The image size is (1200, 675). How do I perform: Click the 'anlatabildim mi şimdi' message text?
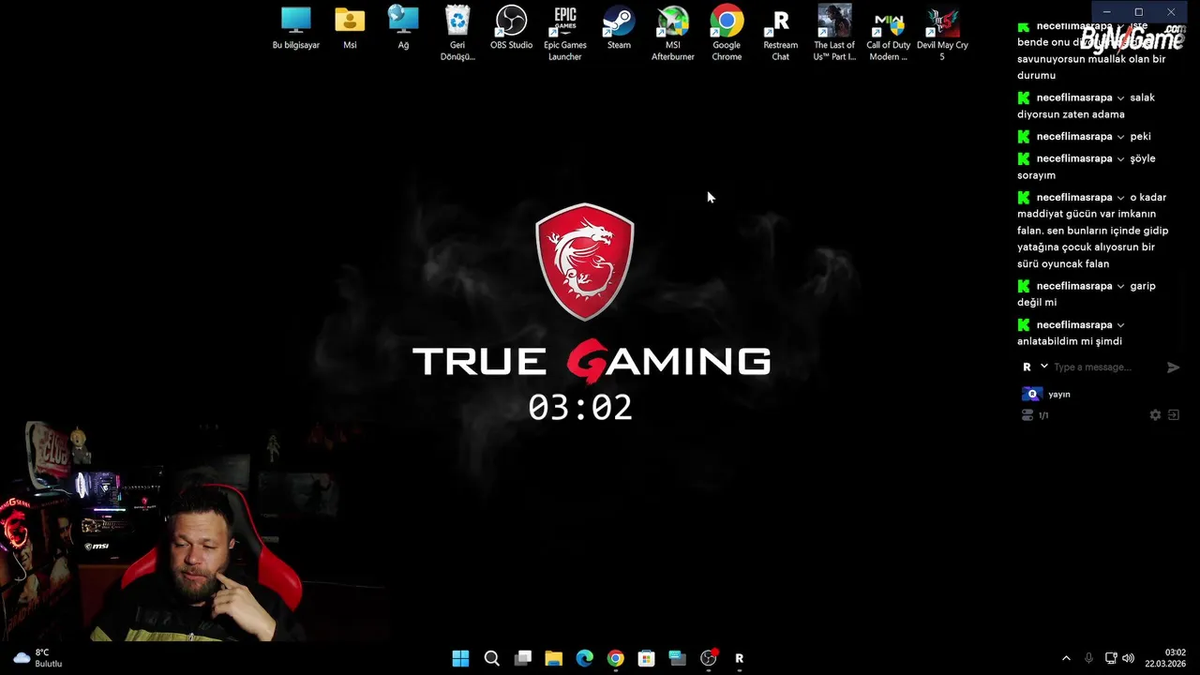click(x=1070, y=341)
